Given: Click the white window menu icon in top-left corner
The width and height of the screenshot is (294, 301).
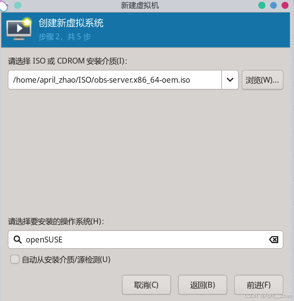Looking at the screenshot, I should click(4, 6).
